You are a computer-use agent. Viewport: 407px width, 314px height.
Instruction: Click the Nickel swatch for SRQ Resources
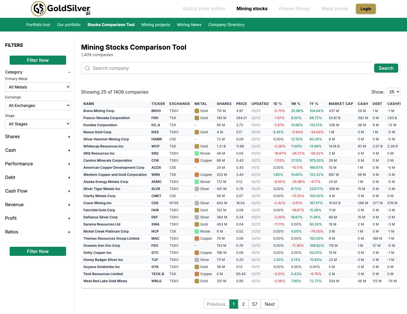coord(197,153)
